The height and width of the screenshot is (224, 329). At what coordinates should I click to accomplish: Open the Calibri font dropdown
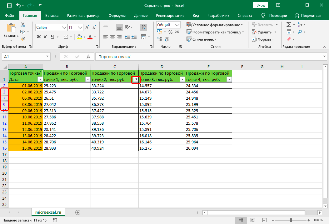64,27
